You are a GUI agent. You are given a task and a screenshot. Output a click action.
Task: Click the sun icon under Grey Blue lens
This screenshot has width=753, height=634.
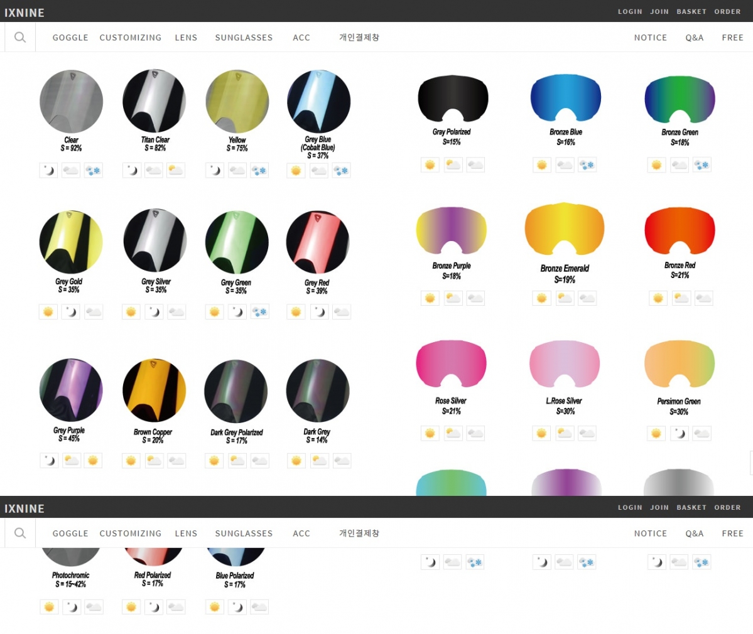pos(296,170)
